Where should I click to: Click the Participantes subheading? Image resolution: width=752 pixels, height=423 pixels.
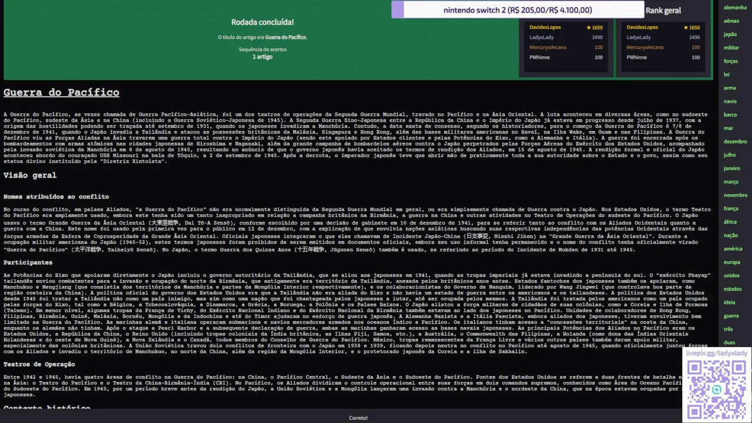[28, 263]
